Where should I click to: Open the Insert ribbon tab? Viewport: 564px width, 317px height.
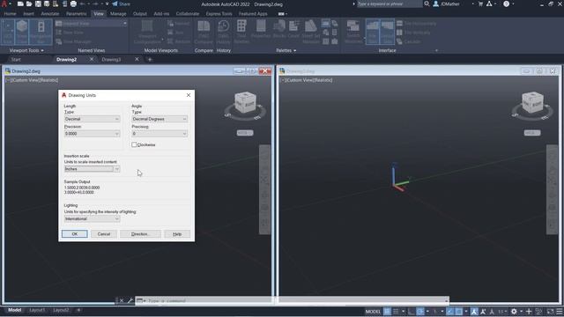point(28,14)
